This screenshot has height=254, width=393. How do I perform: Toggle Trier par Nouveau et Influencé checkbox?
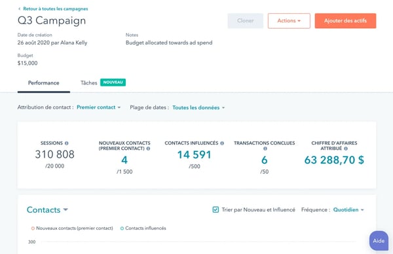point(215,209)
